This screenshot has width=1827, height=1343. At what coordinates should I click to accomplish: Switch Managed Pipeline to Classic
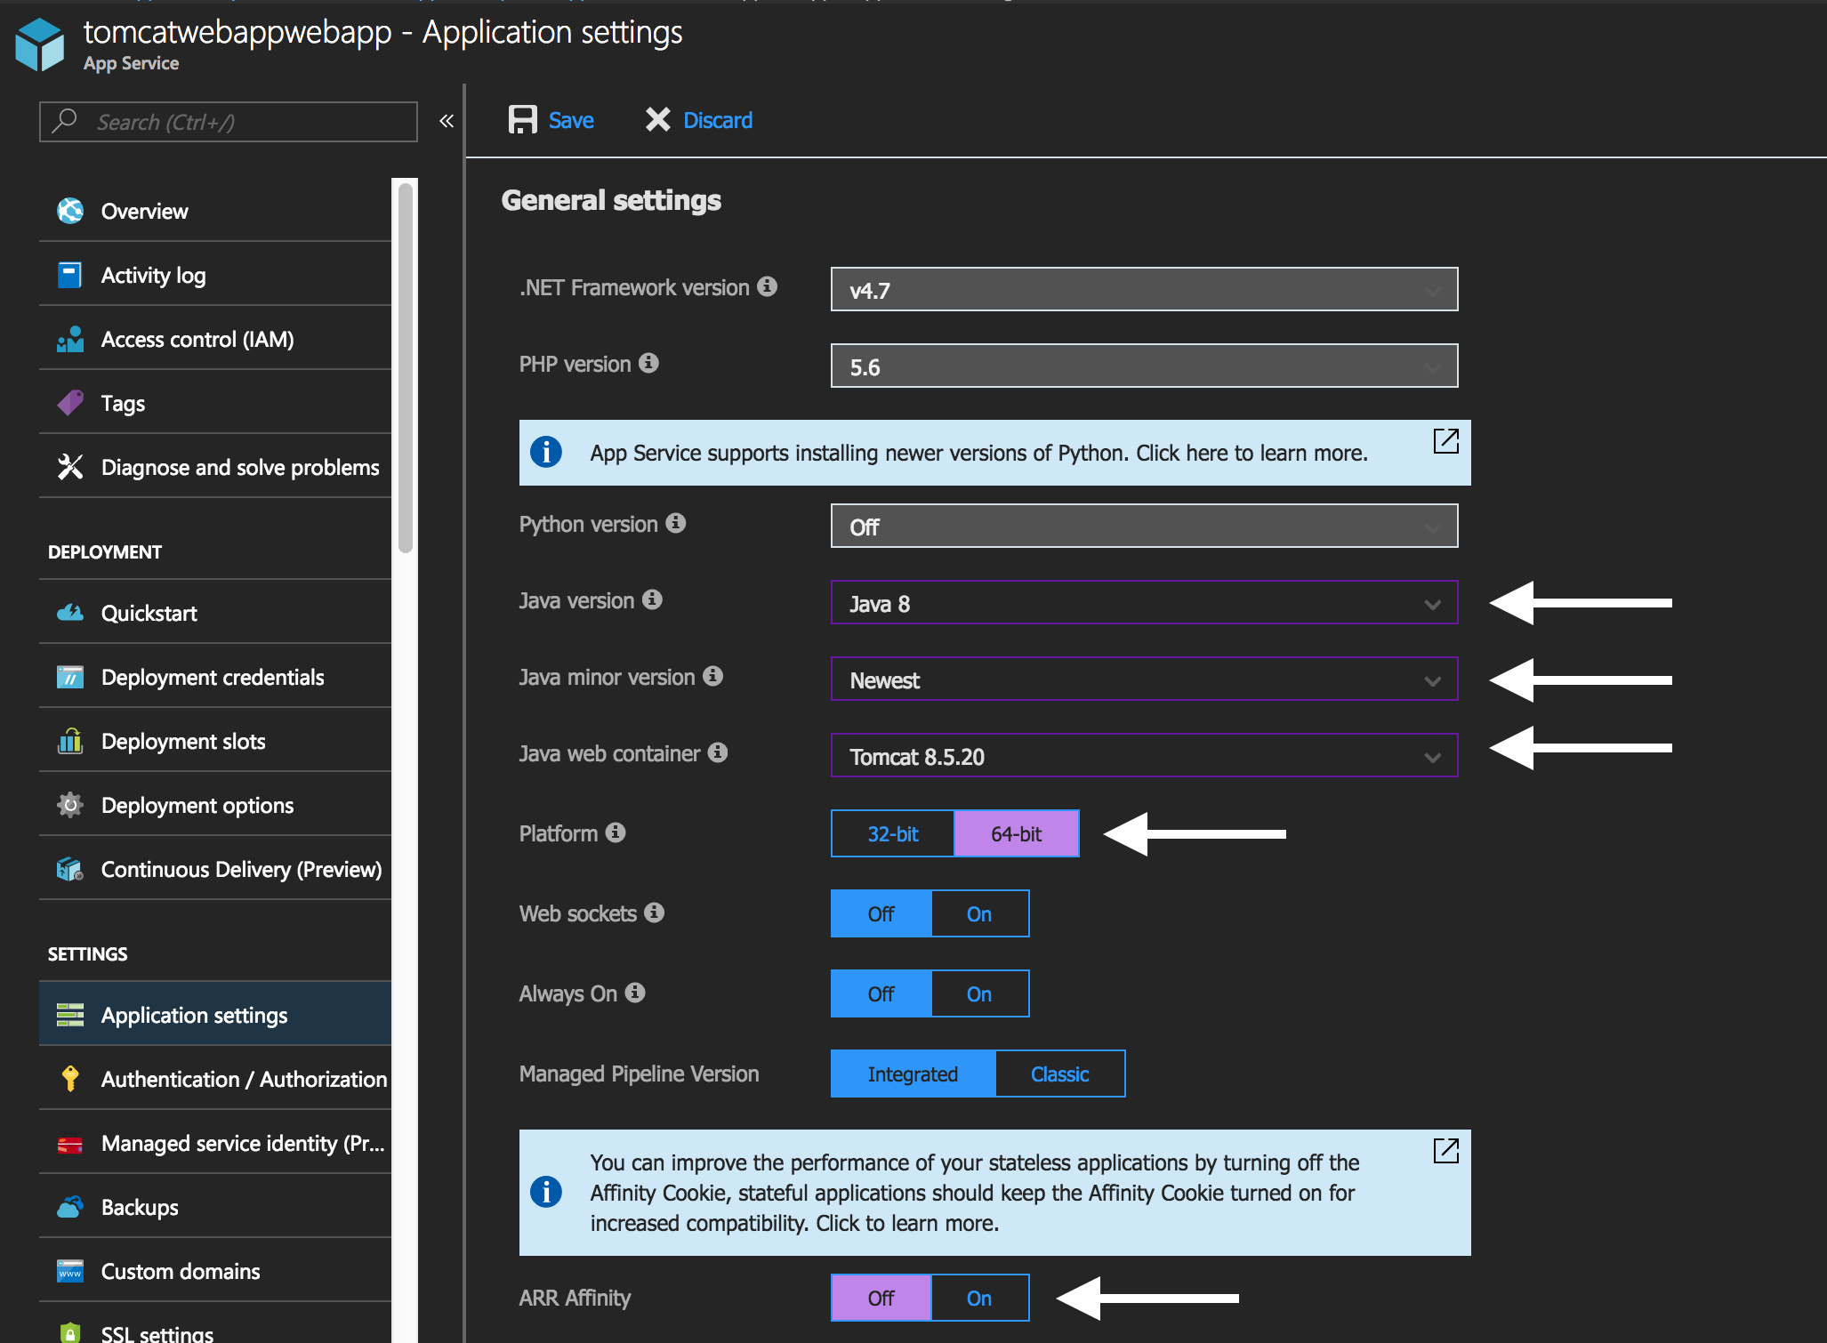click(x=1059, y=1074)
